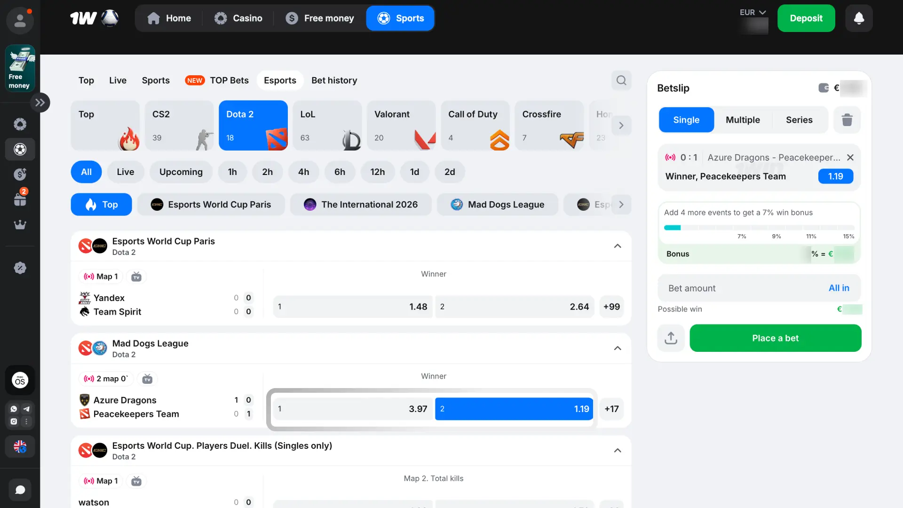Viewport: 903px width, 508px height.
Task: Filter events starting within 6h
Action: [340, 172]
